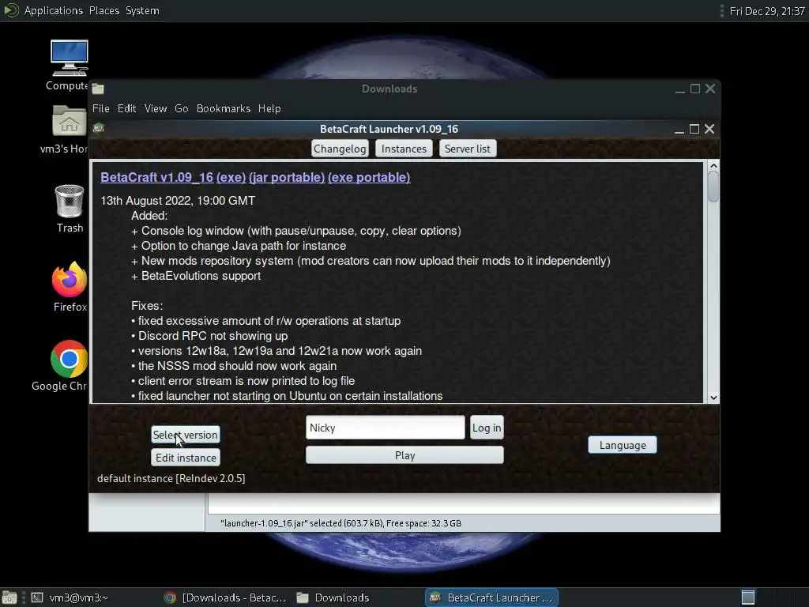Launch Google Chrome from the desktop
This screenshot has width=809, height=607.
tap(70, 359)
